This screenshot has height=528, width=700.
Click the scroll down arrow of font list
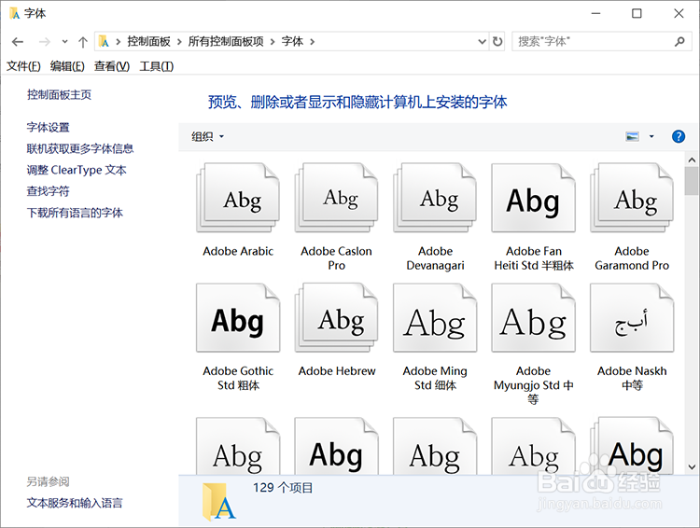coord(692,467)
